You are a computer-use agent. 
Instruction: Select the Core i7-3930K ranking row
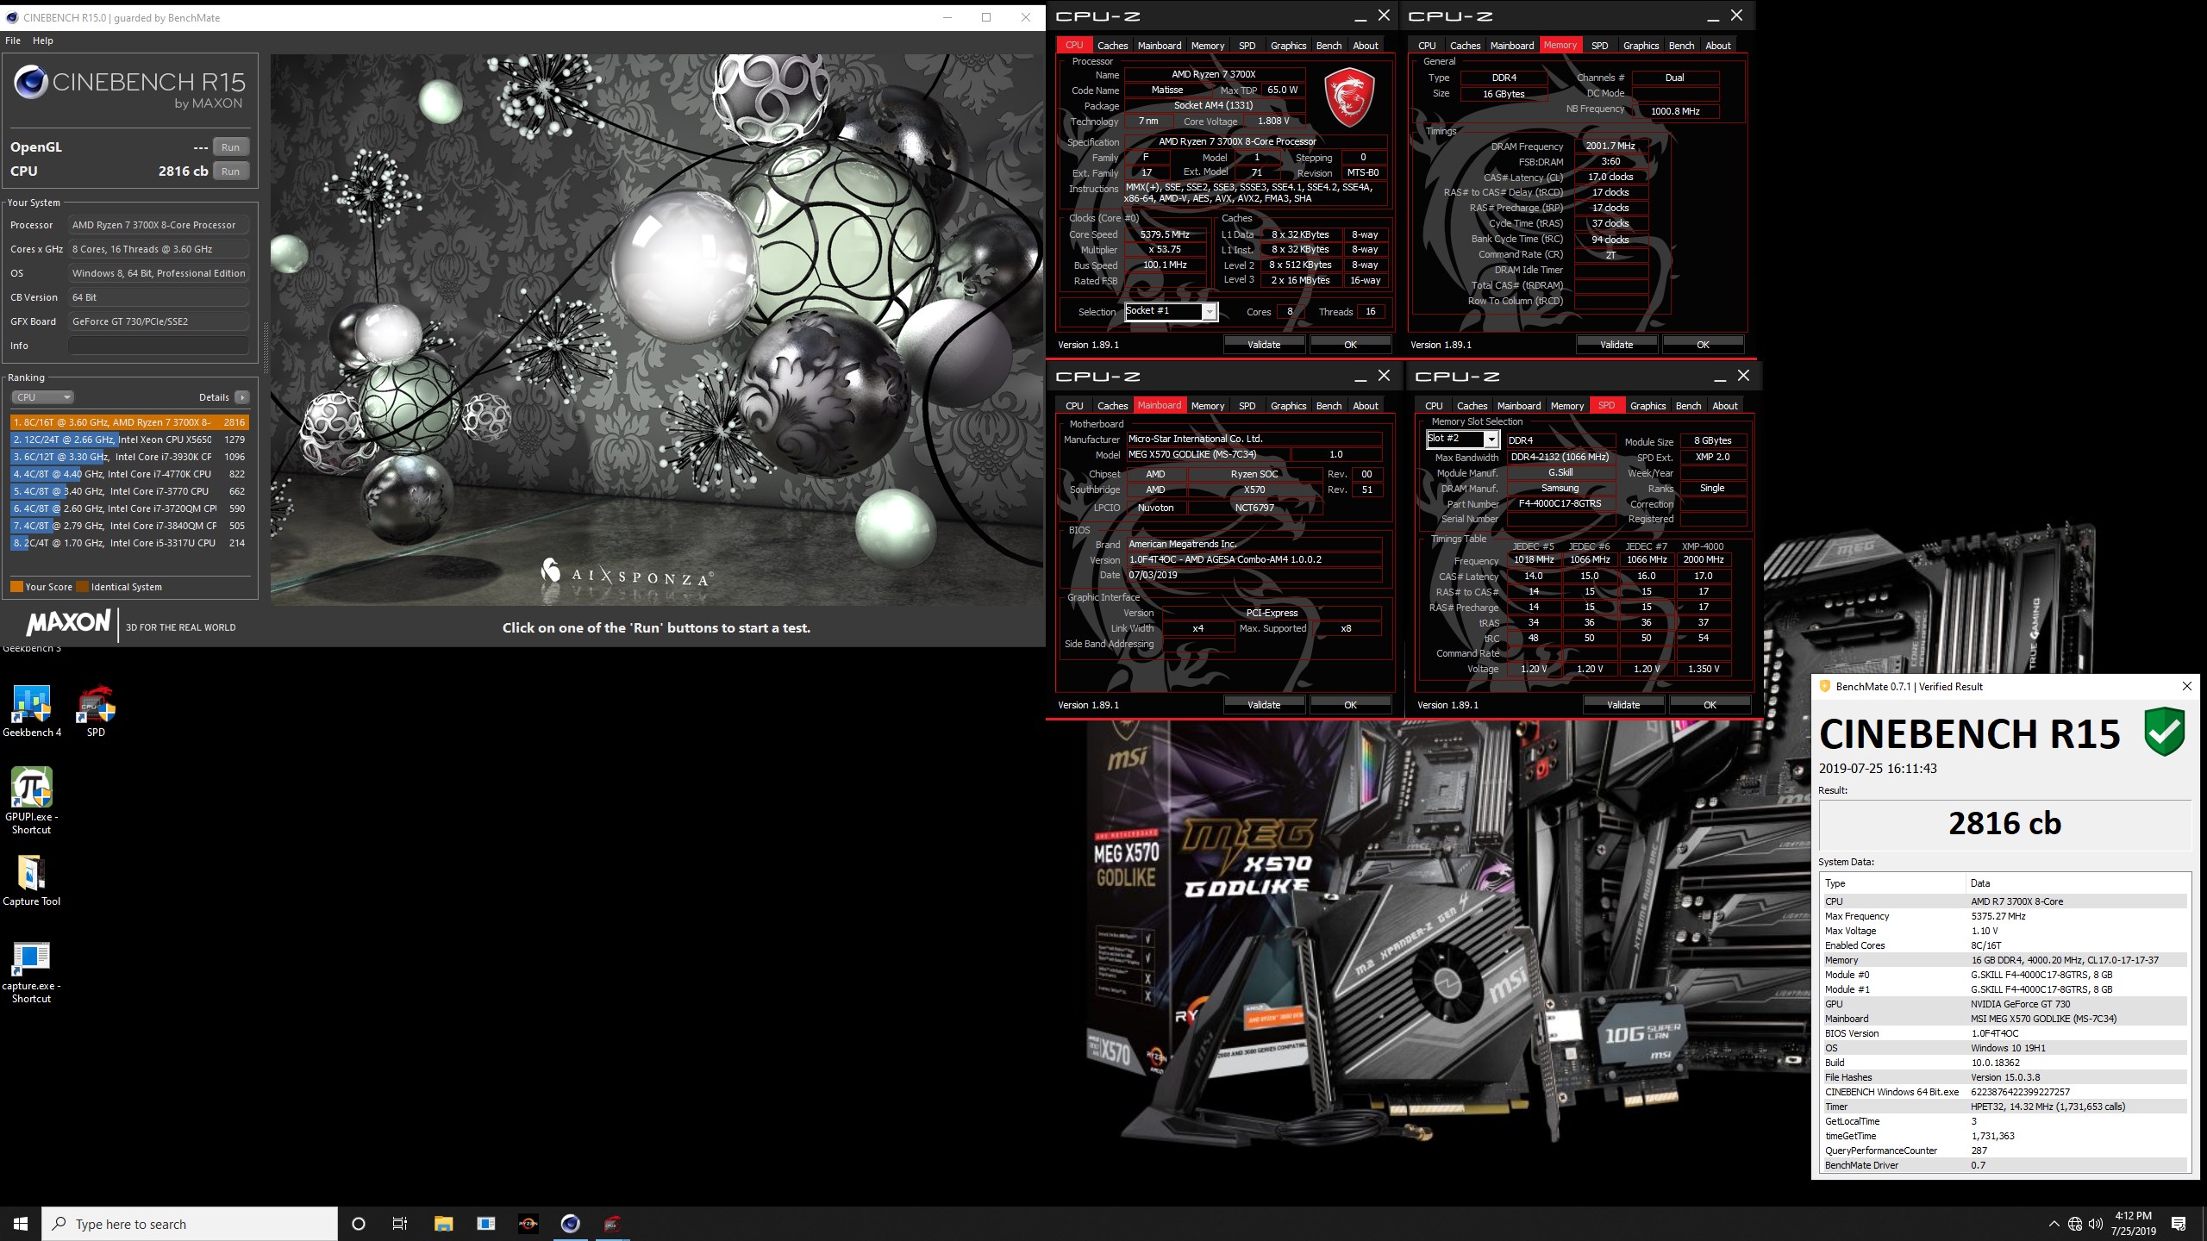(x=129, y=457)
